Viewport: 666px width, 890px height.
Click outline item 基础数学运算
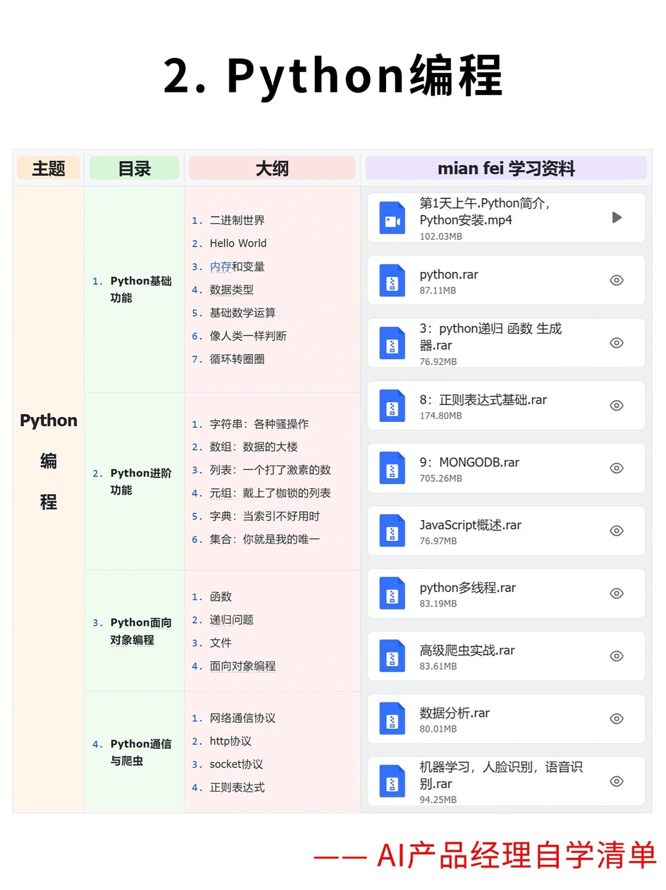[242, 313]
